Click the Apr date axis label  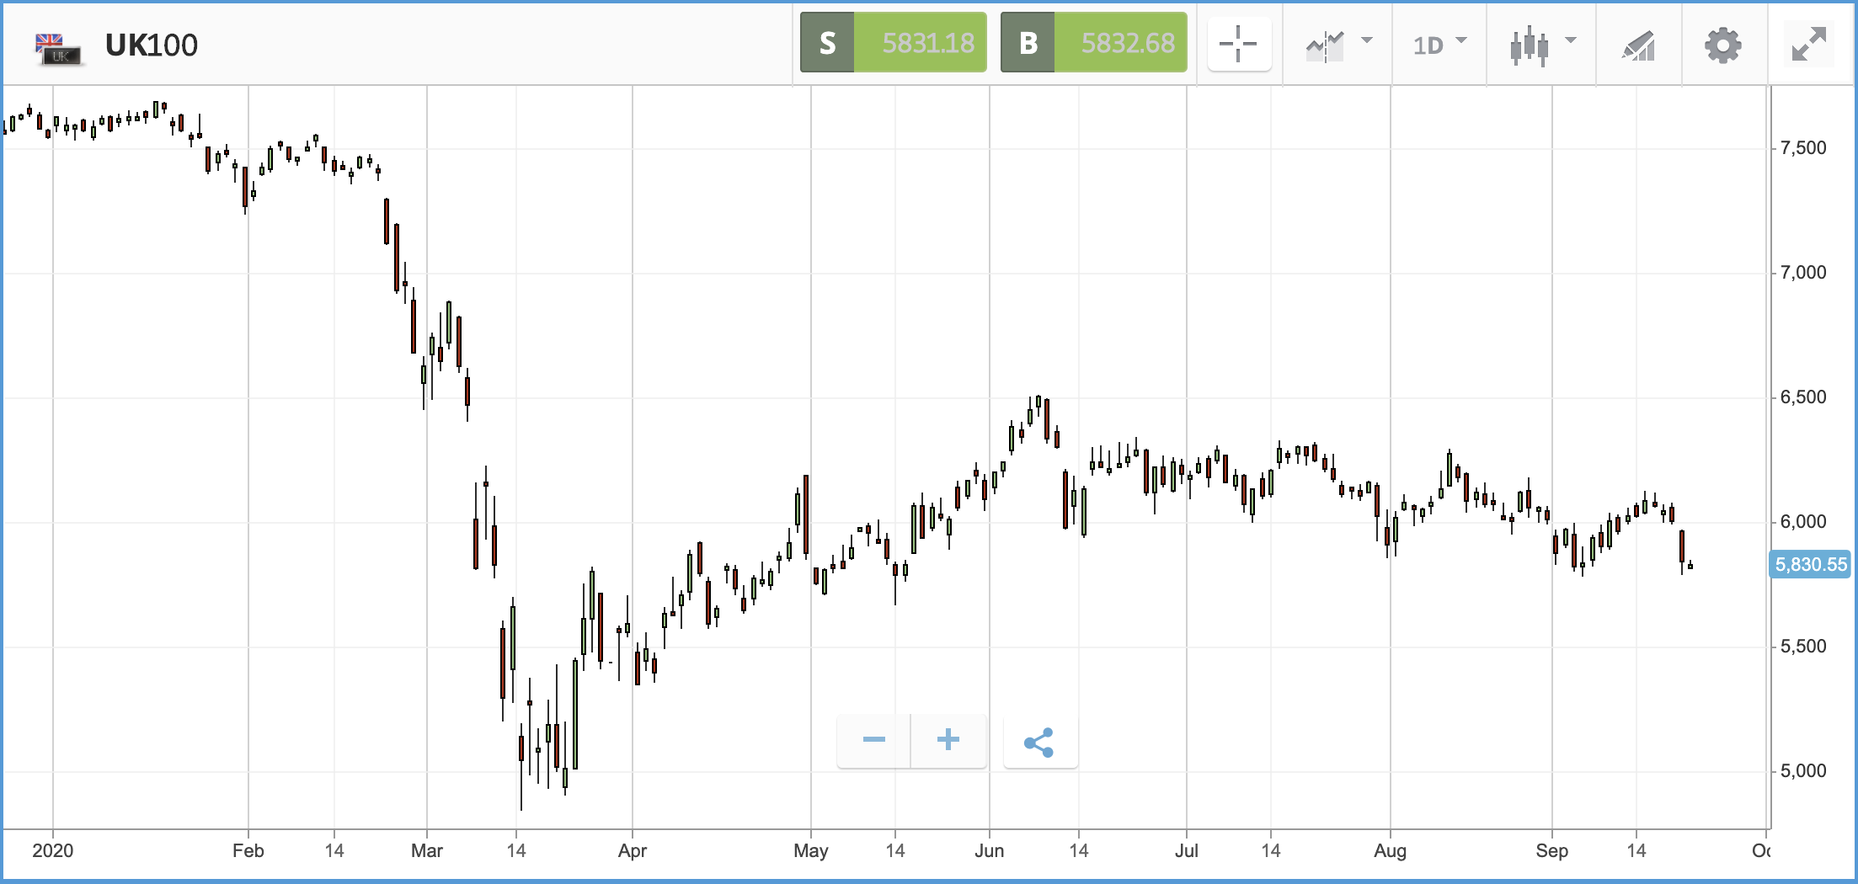pos(633,851)
